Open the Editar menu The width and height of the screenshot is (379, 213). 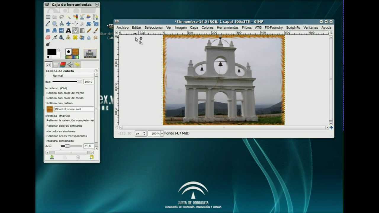(136, 28)
